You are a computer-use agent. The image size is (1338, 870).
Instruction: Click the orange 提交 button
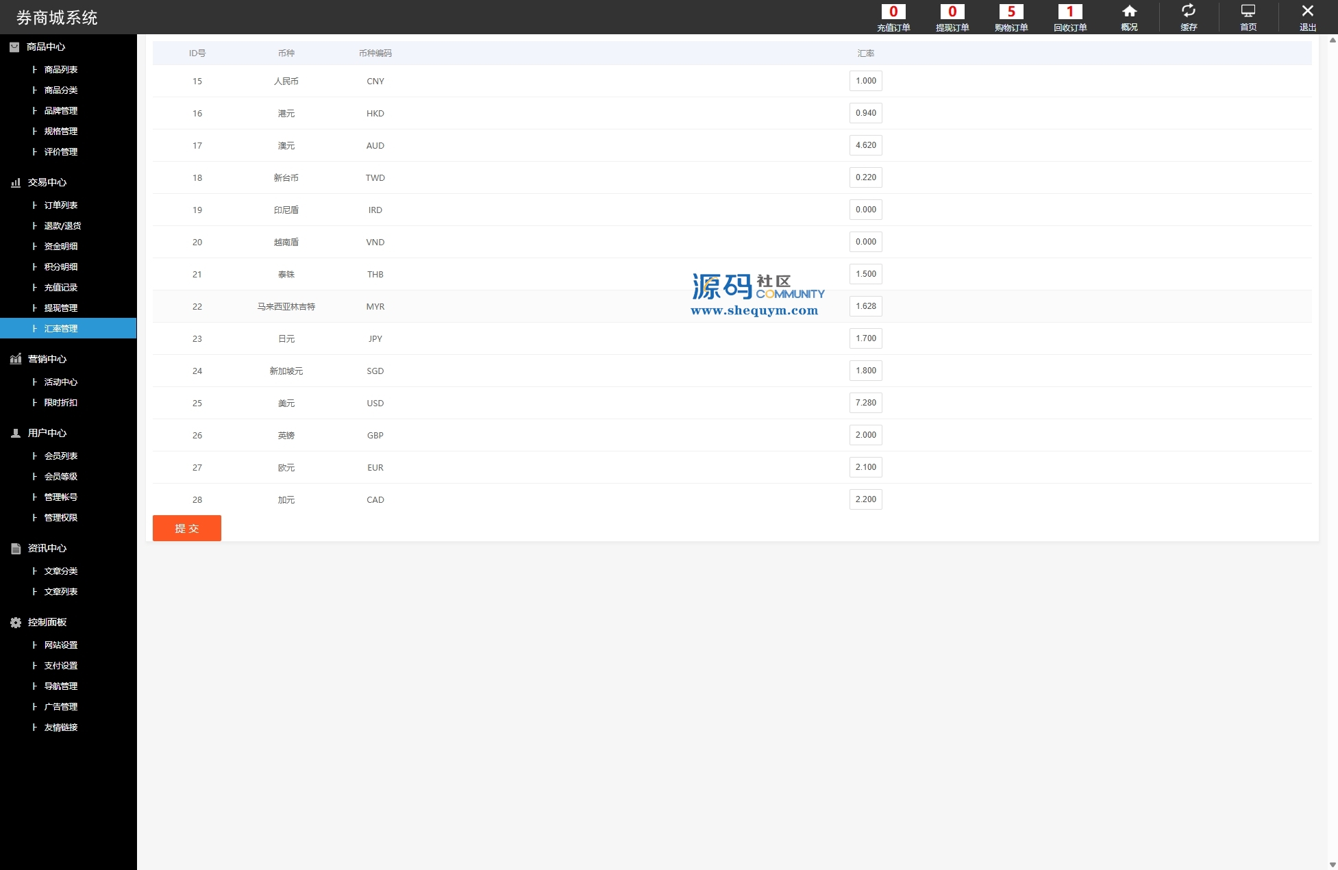click(x=186, y=528)
